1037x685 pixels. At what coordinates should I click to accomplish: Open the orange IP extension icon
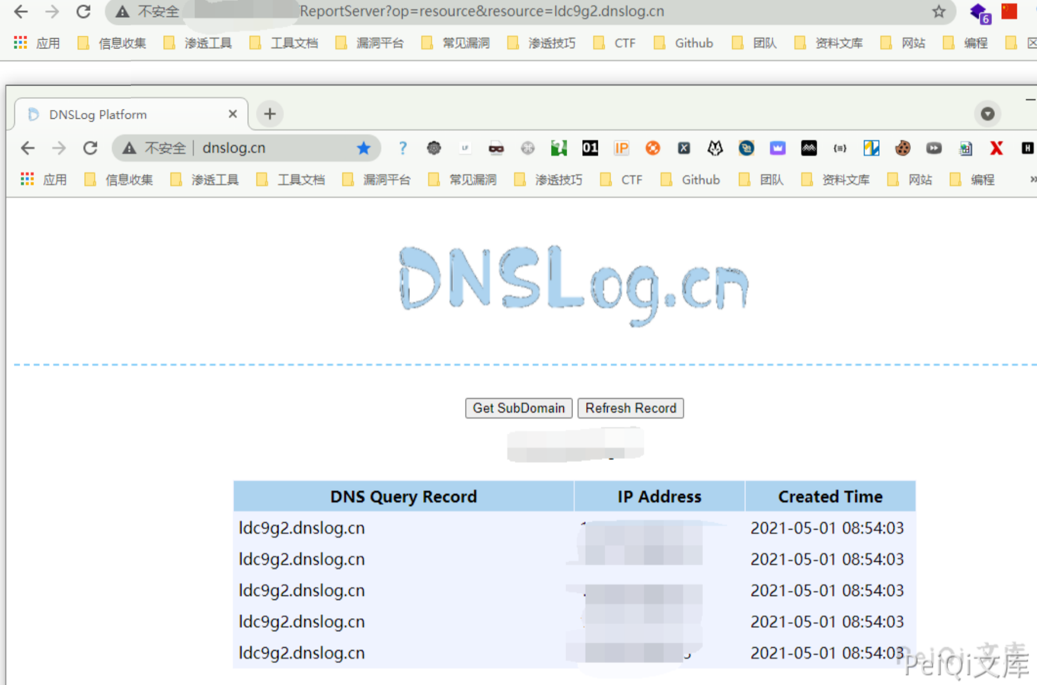(621, 148)
